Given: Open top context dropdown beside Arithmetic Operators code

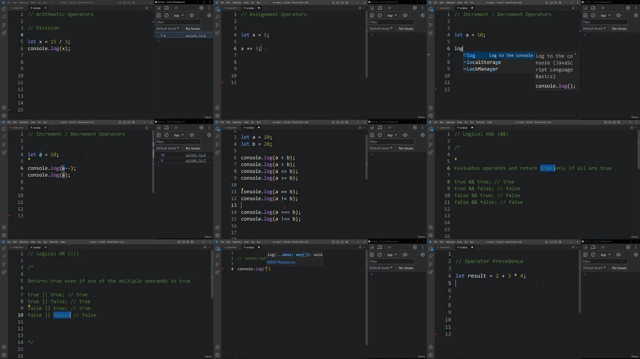Looking at the screenshot, I should click(x=178, y=15).
